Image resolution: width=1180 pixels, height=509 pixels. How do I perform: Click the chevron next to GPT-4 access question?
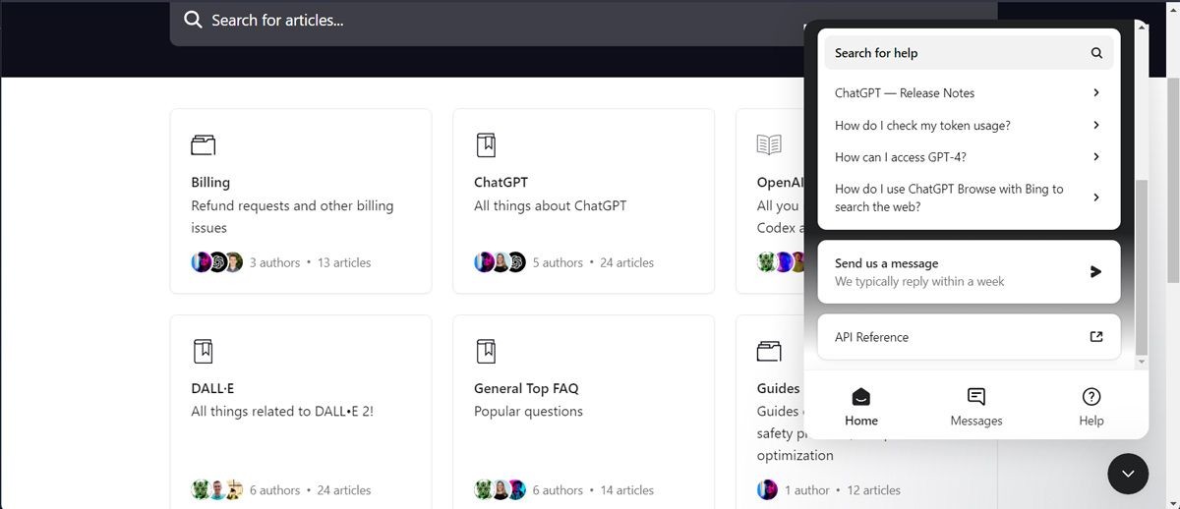[x=1096, y=156]
